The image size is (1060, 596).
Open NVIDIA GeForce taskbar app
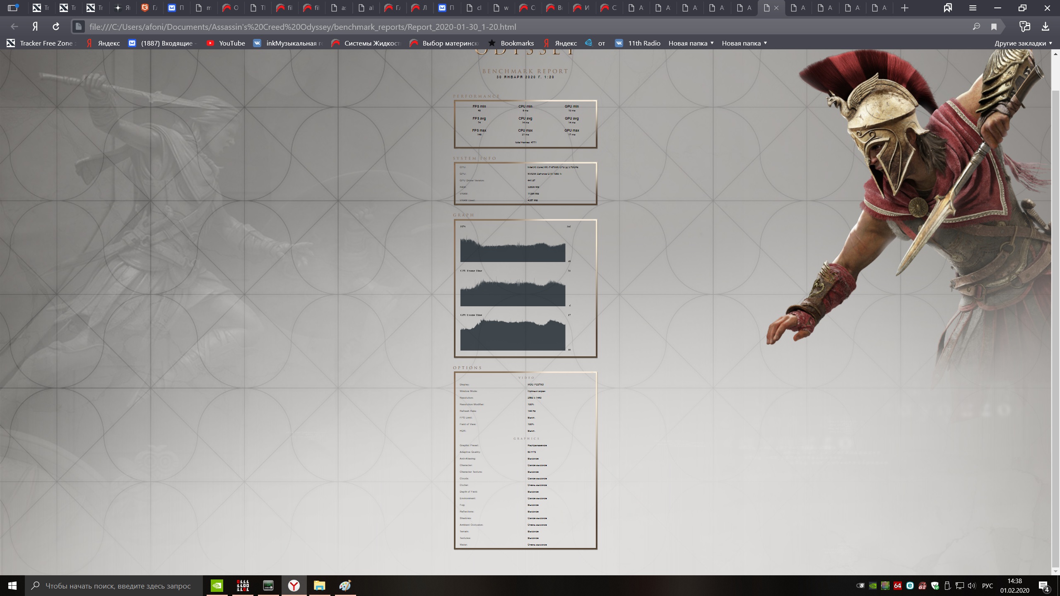[217, 586]
